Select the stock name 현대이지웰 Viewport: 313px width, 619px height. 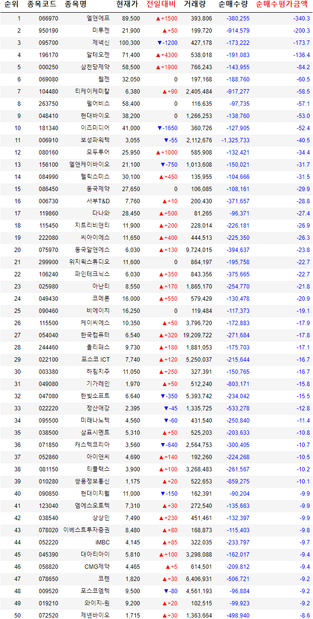(95, 494)
